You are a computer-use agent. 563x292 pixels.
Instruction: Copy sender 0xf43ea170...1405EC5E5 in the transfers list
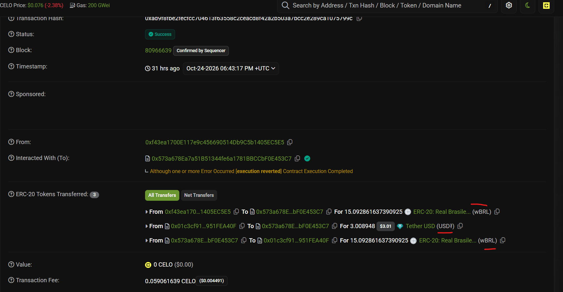pos(236,212)
